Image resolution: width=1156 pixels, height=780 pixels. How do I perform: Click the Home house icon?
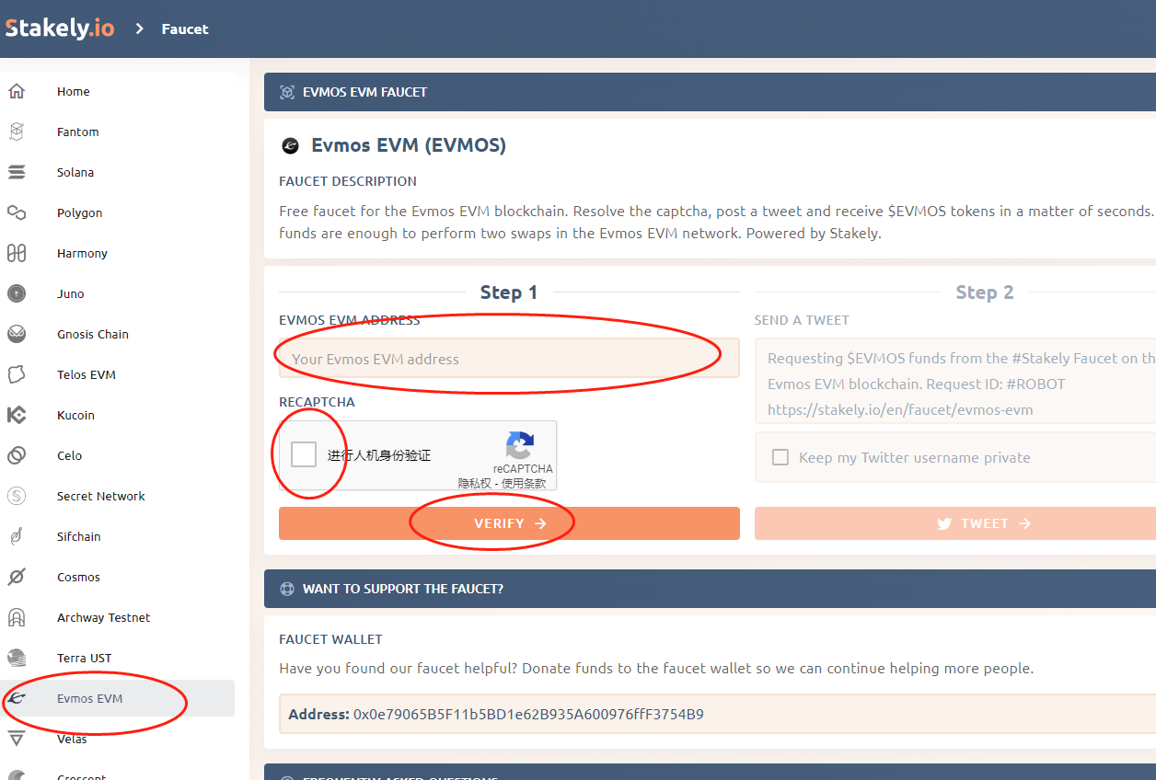coord(17,92)
